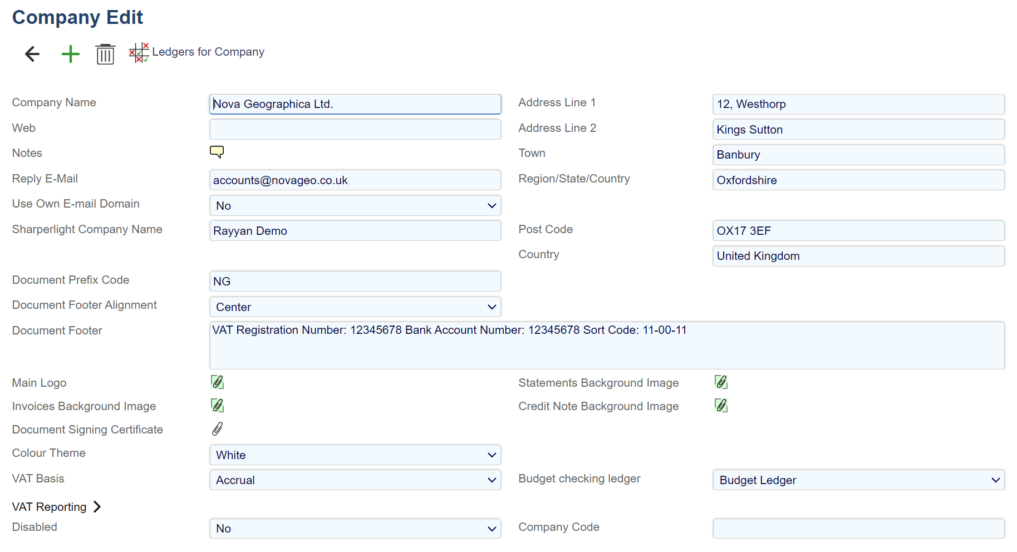Open the Invoices Background Image attachment
The width and height of the screenshot is (1017, 552).
click(218, 406)
